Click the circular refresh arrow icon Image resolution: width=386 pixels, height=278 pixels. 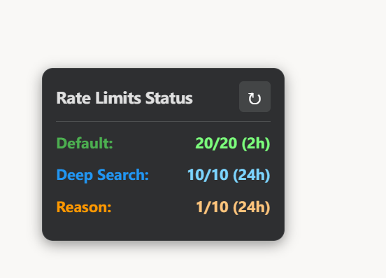coord(255,99)
